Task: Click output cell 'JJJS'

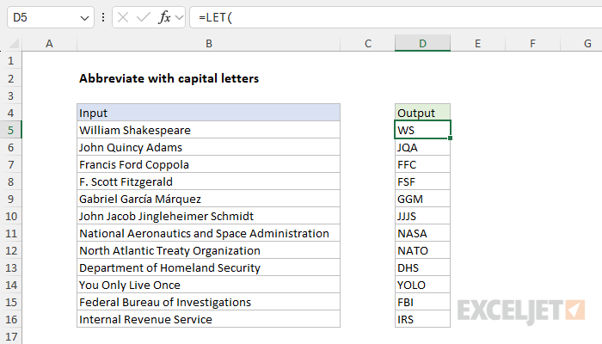Action: [x=422, y=216]
